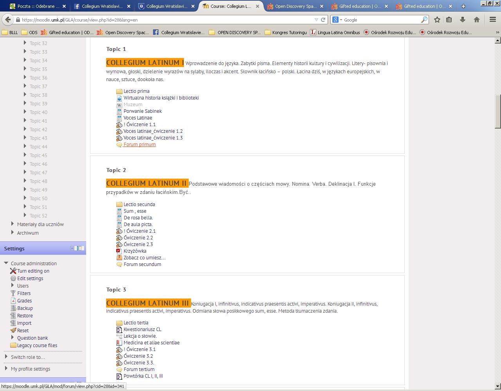Image resolution: width=501 pixels, height=391 pixels.
Task: Expand the Topic 45 tree node
Action: [x=25, y=155]
